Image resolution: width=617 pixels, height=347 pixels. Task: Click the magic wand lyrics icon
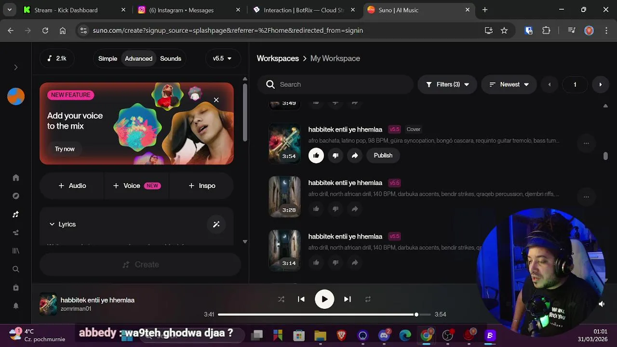pyautogui.click(x=216, y=224)
